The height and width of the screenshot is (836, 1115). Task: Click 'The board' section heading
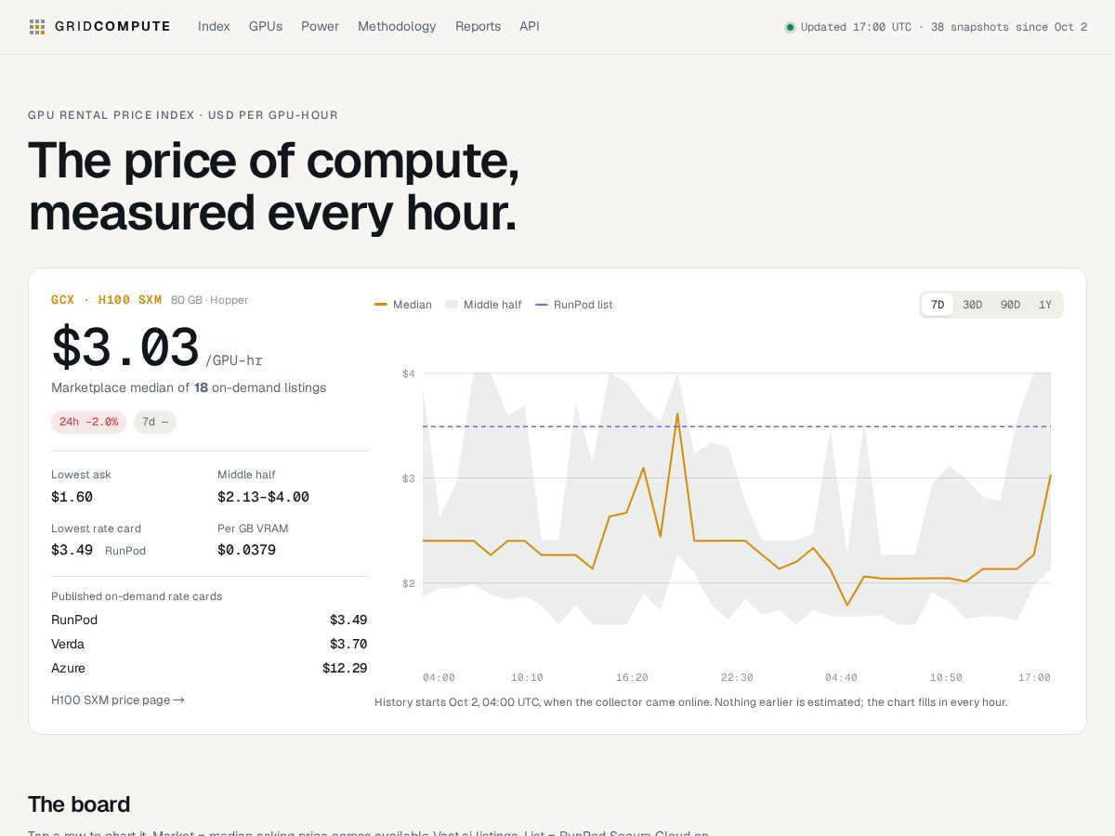tap(79, 804)
